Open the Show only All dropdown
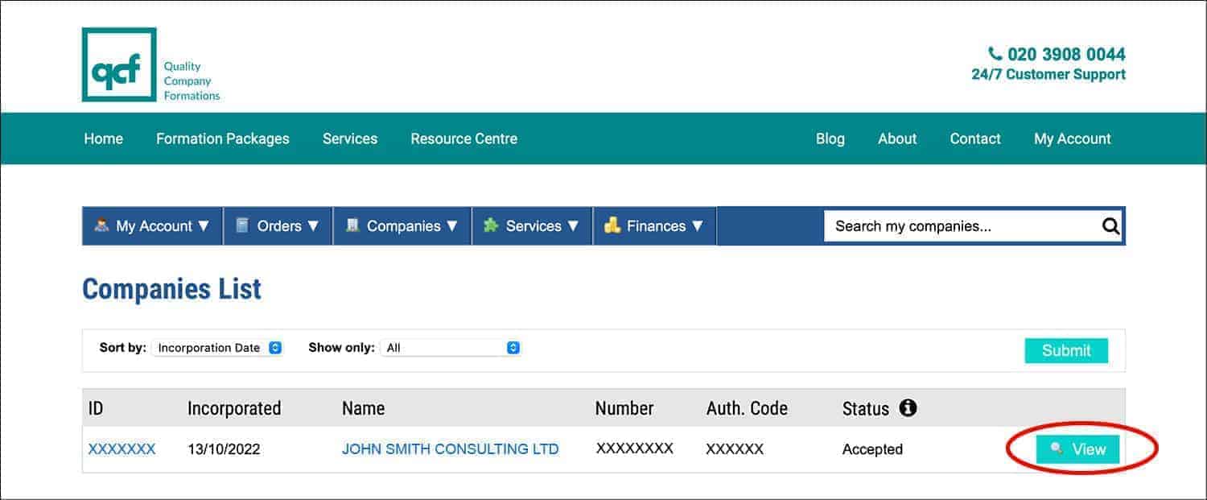The width and height of the screenshot is (1207, 500). coord(451,347)
